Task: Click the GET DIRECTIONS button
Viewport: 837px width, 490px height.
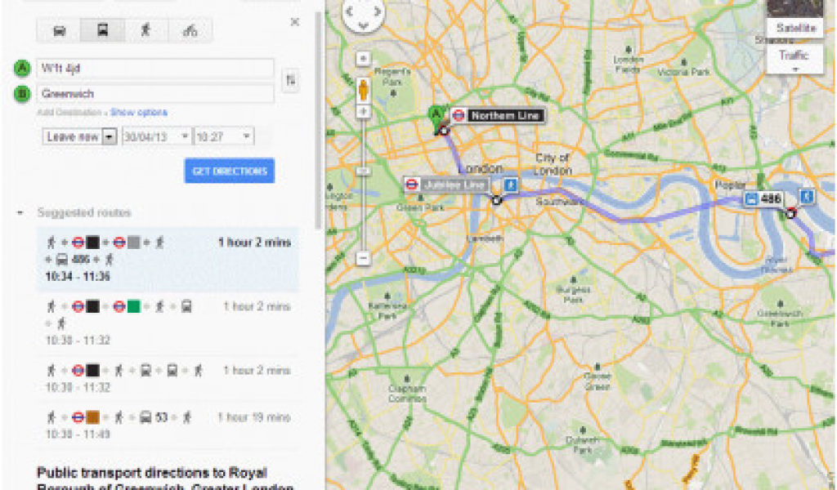Action: [230, 171]
